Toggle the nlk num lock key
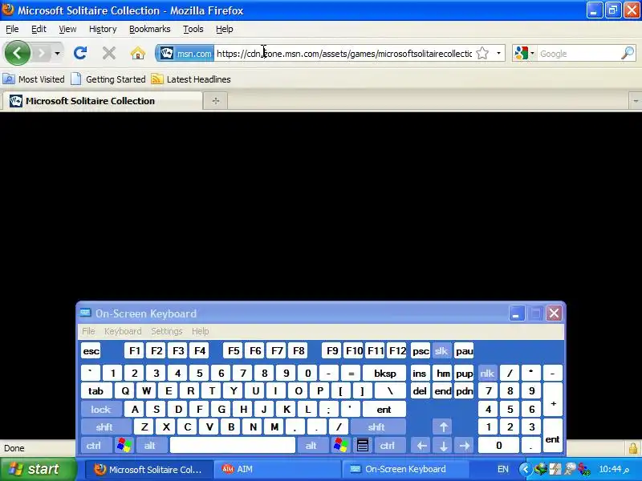The width and height of the screenshot is (642, 481). click(487, 373)
